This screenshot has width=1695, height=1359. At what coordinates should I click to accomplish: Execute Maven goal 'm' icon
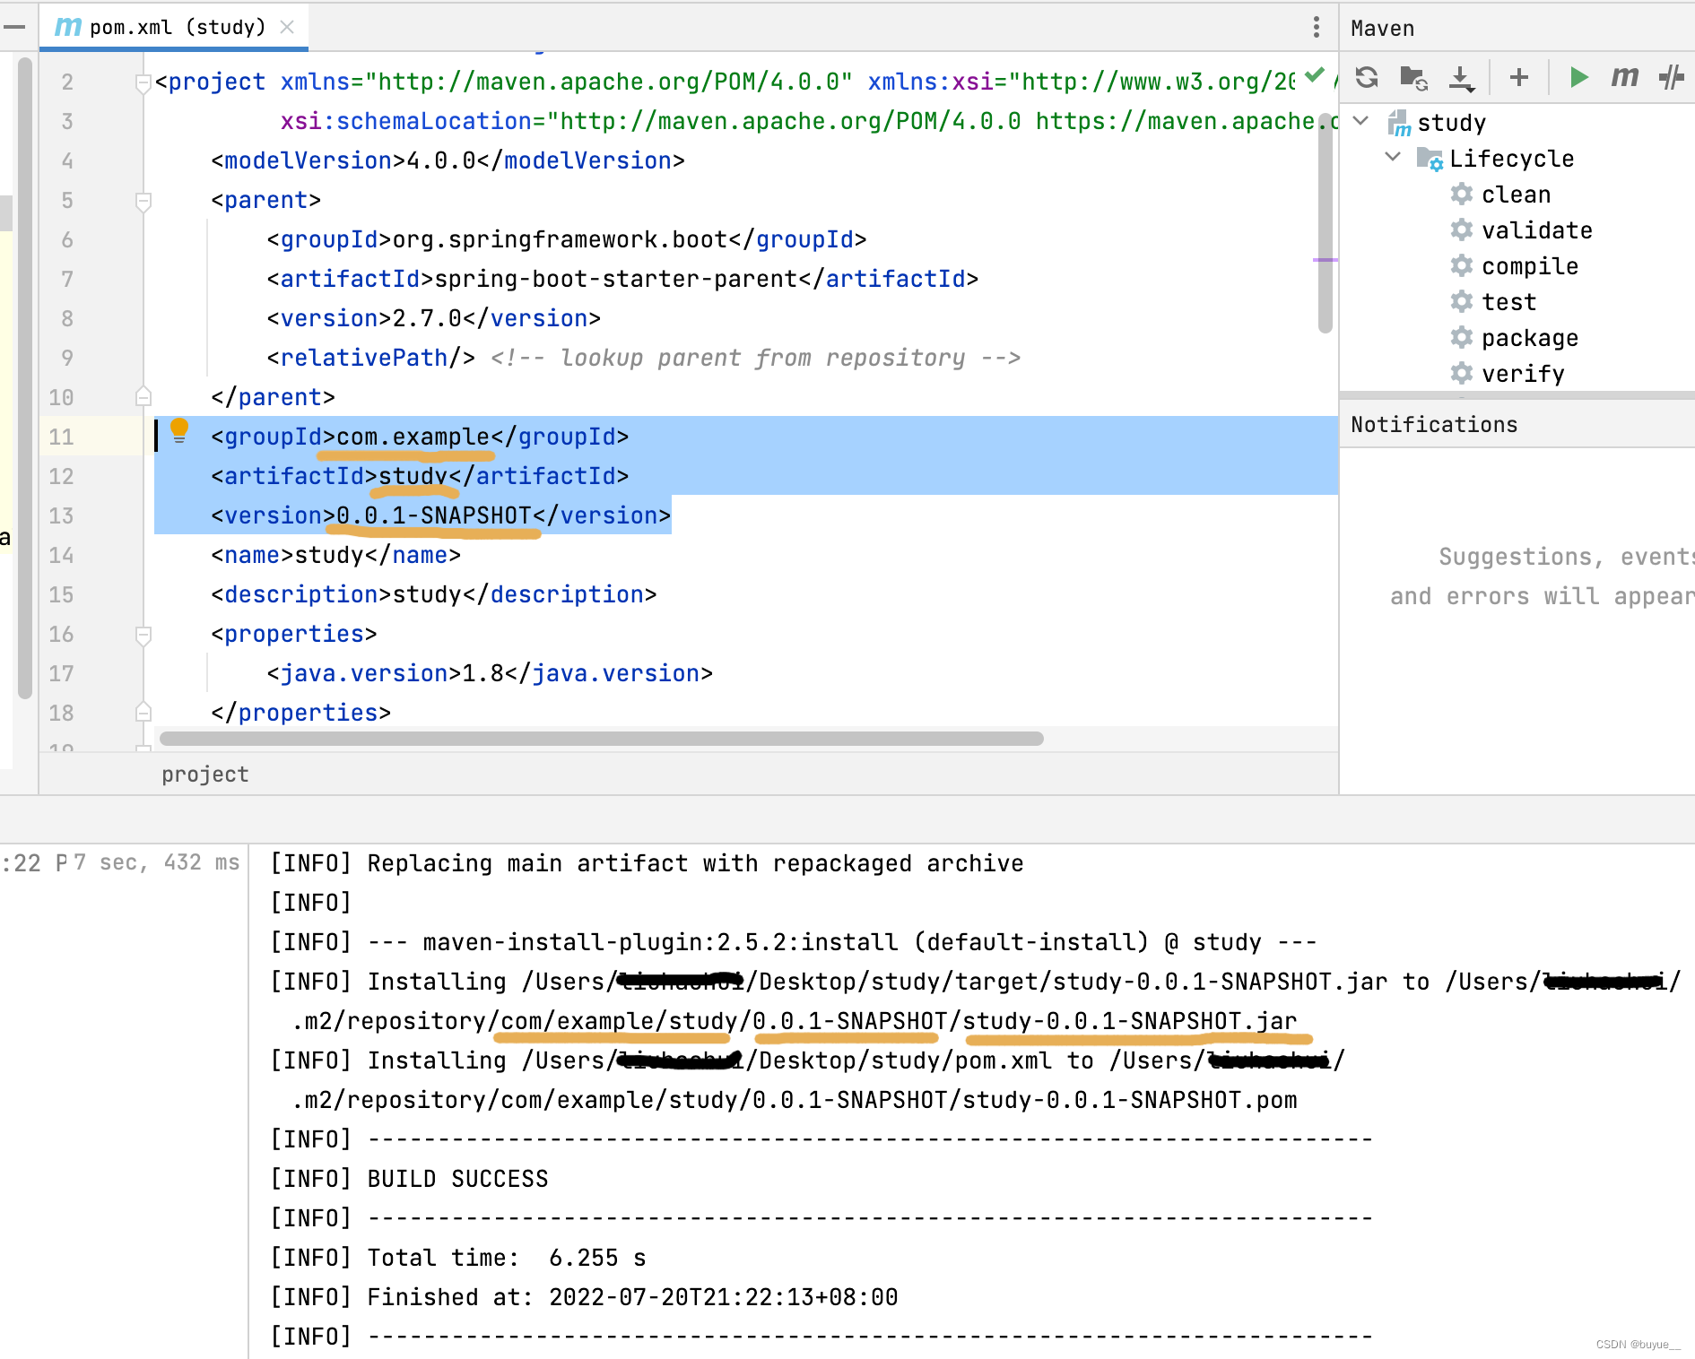tap(1625, 77)
